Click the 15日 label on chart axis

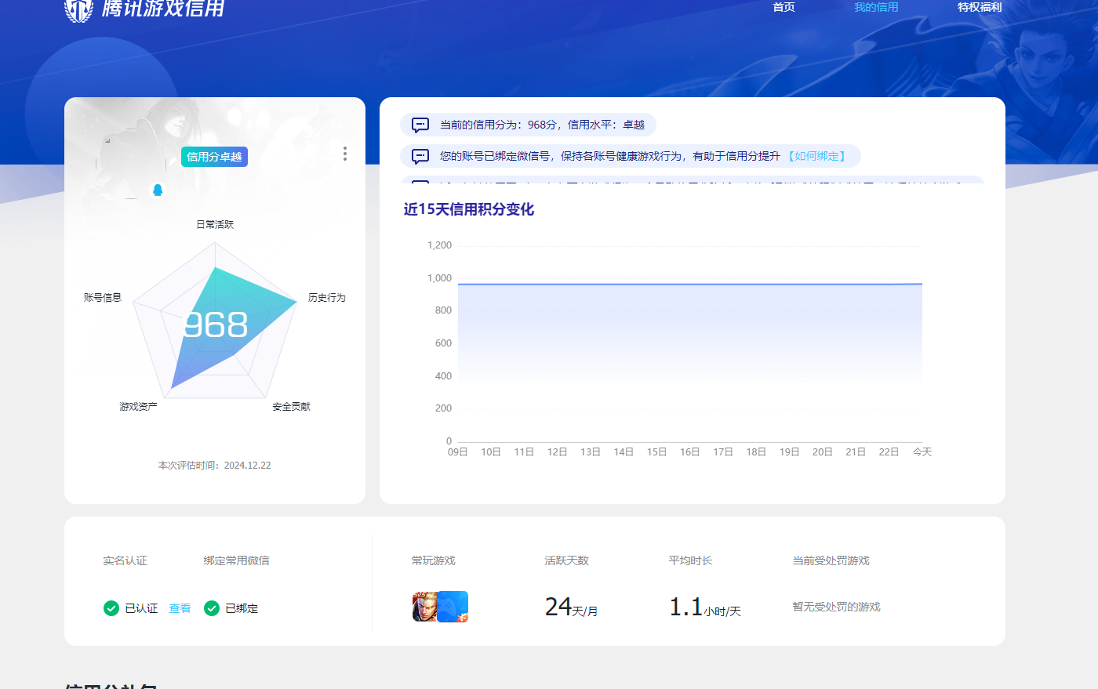[657, 452]
